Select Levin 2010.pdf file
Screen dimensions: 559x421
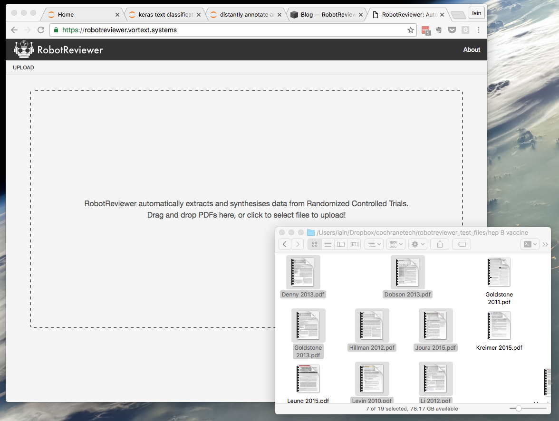pos(372,383)
